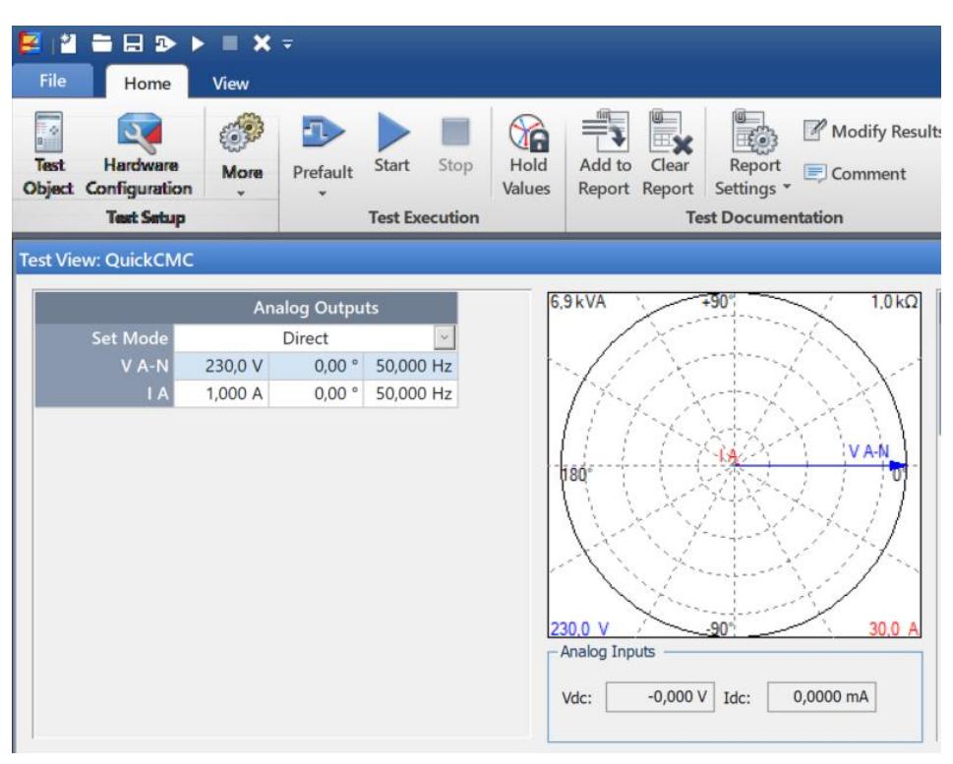953x764 pixels.
Task: Click the Set Mode dropdown arrow button
Action: (x=445, y=338)
